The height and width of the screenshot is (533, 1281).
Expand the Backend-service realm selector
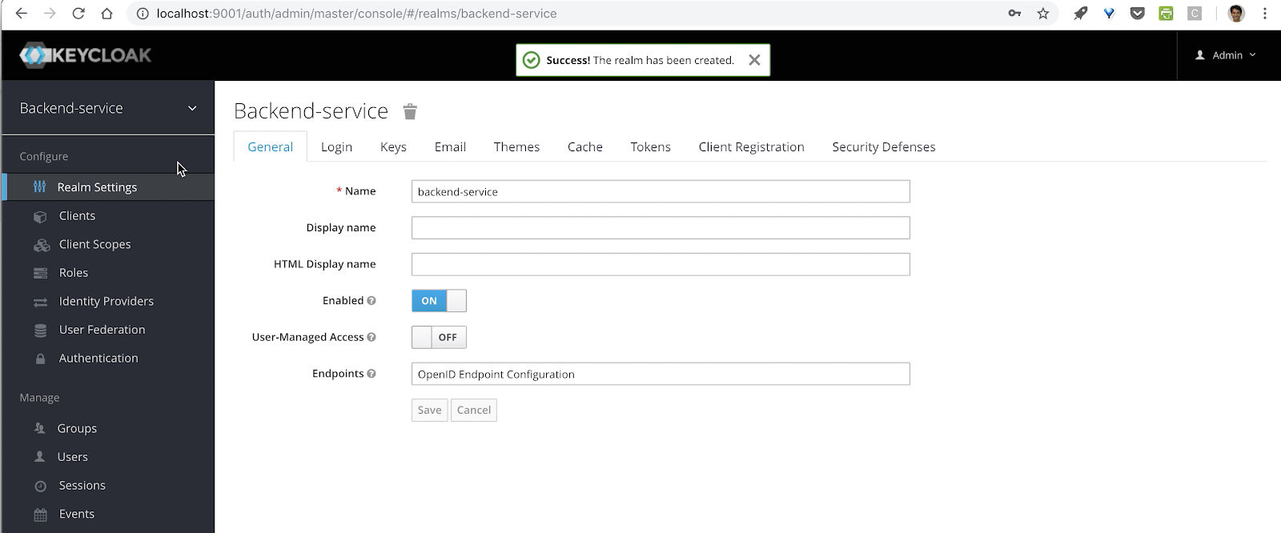108,108
